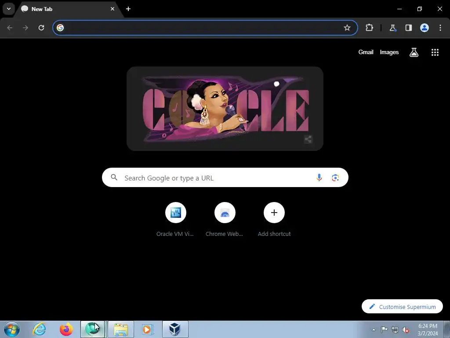
Task: Launch Firefox from taskbar
Action: 66,329
